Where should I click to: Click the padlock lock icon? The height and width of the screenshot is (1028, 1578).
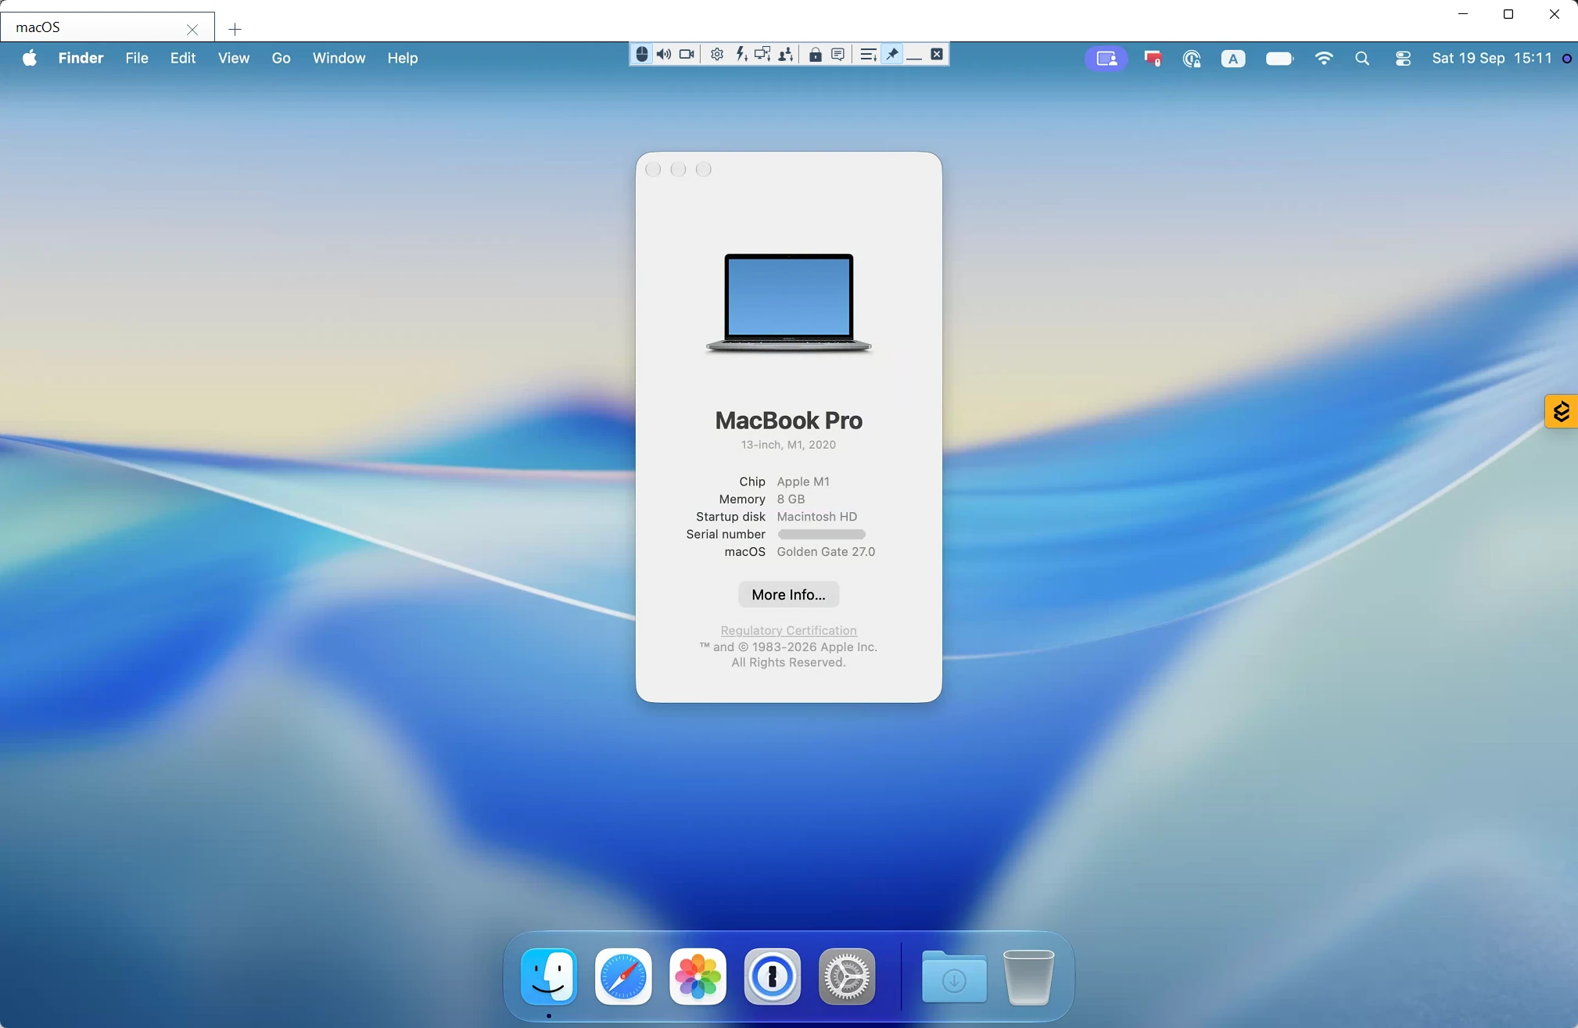point(815,54)
